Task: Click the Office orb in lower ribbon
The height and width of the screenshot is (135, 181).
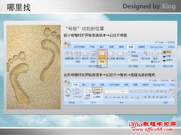Action: pyautogui.click(x=67, y=82)
